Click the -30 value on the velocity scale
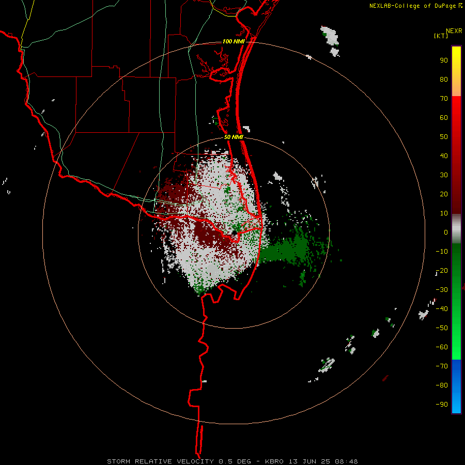 pos(442,290)
